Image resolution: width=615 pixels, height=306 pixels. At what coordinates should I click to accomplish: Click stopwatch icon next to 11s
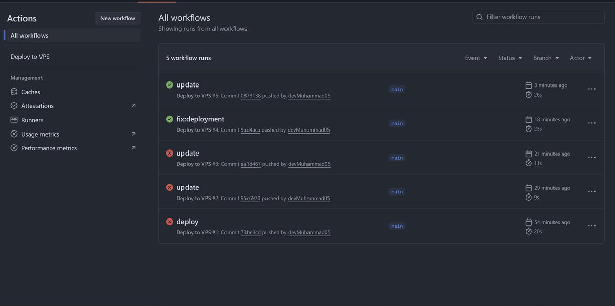coord(529,163)
